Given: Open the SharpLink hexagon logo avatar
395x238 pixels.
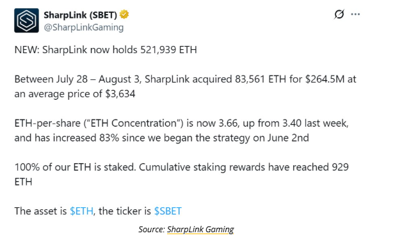Looking at the screenshot, I should pyautogui.click(x=26, y=20).
